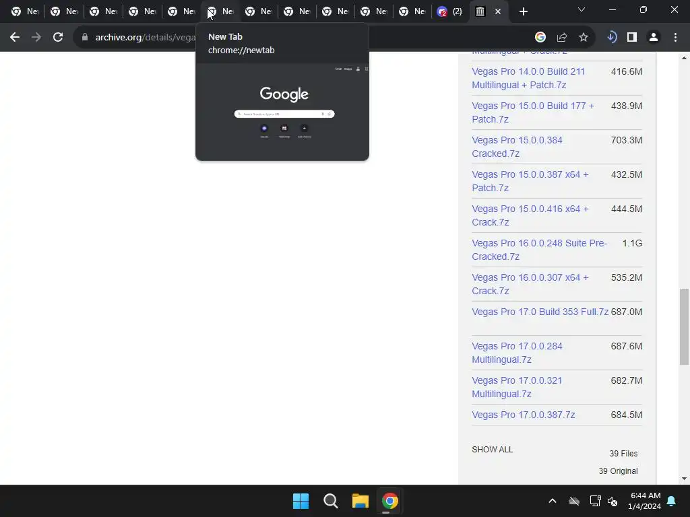Select the active Internet Archive tab
Screen dimensions: 690x517
[480, 11]
